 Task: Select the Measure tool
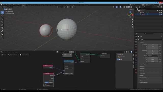coord(2,34)
